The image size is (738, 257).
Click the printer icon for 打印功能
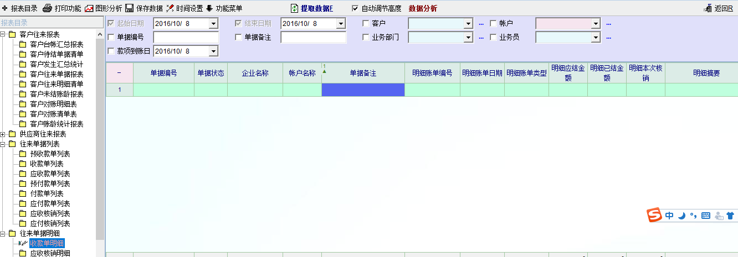(x=48, y=8)
